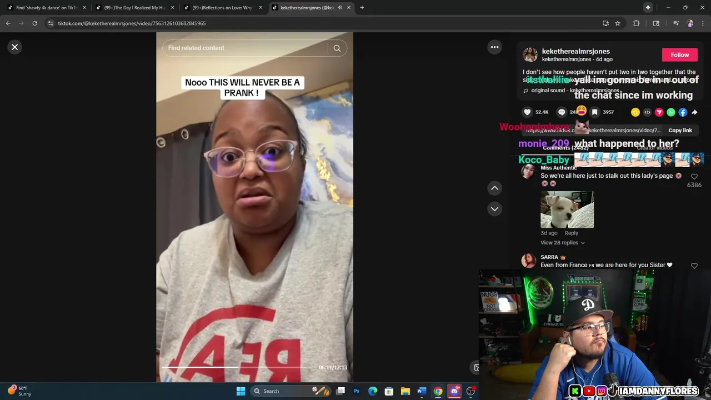Image resolution: width=711 pixels, height=400 pixels.
Task: Open Chrome extensions puzzle icon
Action: pos(637,23)
